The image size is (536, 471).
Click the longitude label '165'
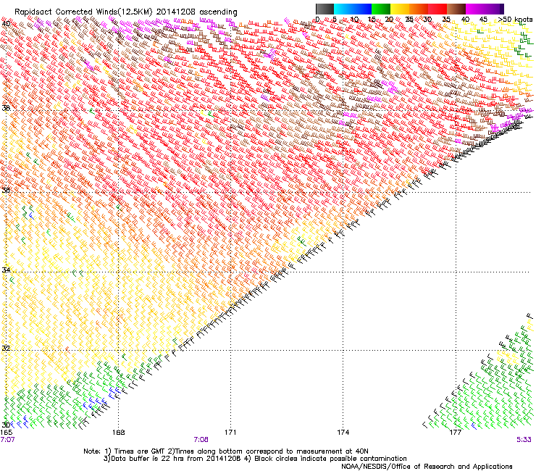[x=6, y=433]
